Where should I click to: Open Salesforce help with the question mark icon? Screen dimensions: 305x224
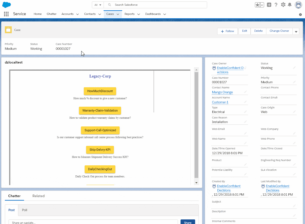(276, 5)
